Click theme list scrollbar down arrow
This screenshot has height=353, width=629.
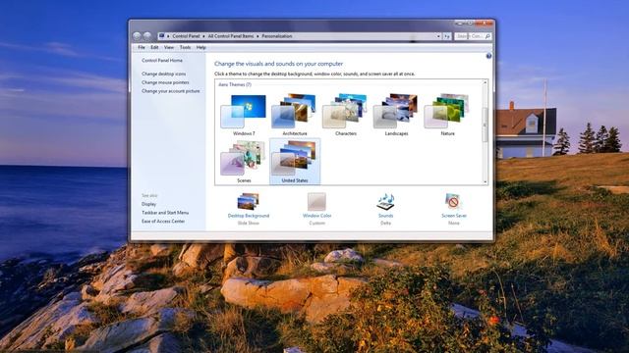click(485, 182)
